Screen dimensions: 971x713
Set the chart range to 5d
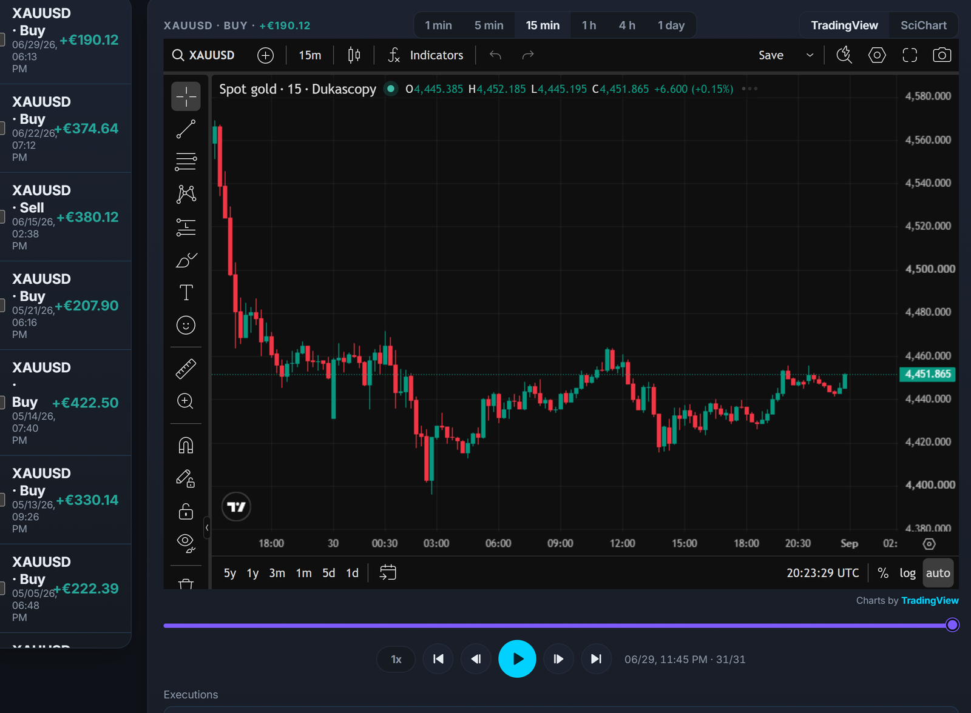point(329,574)
